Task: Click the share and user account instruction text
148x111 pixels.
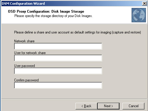Action: click(x=78, y=32)
